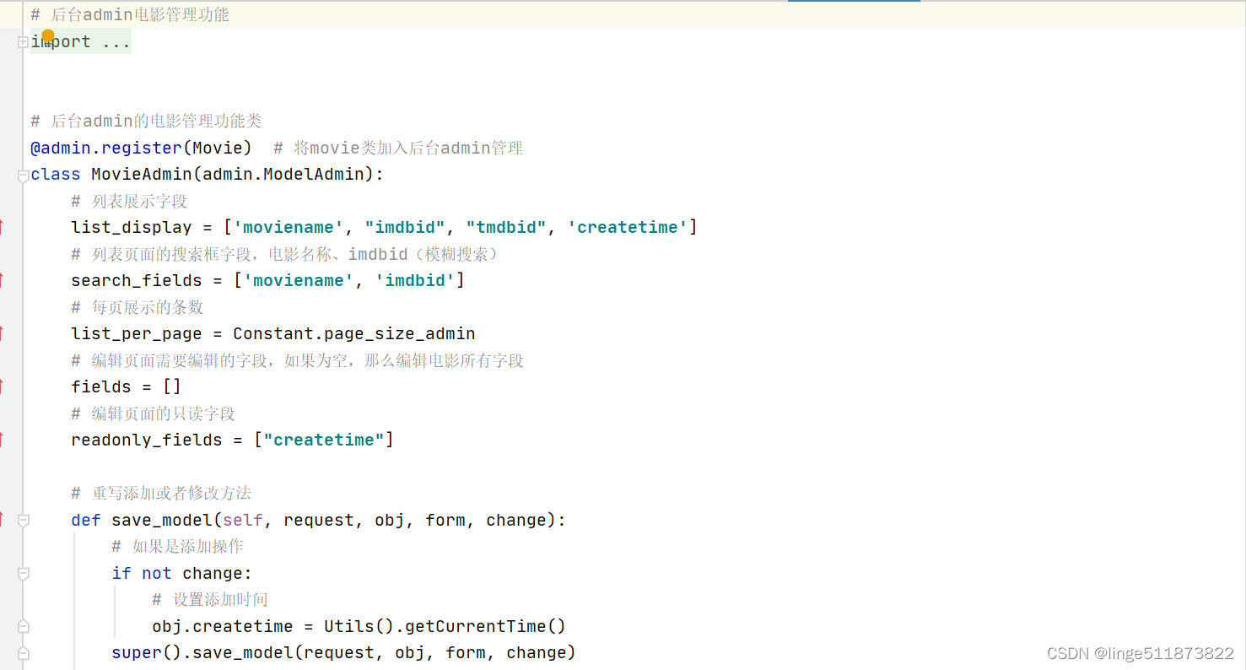The image size is (1246, 670).
Task: Click the search_fields variable name
Action: [137, 280]
